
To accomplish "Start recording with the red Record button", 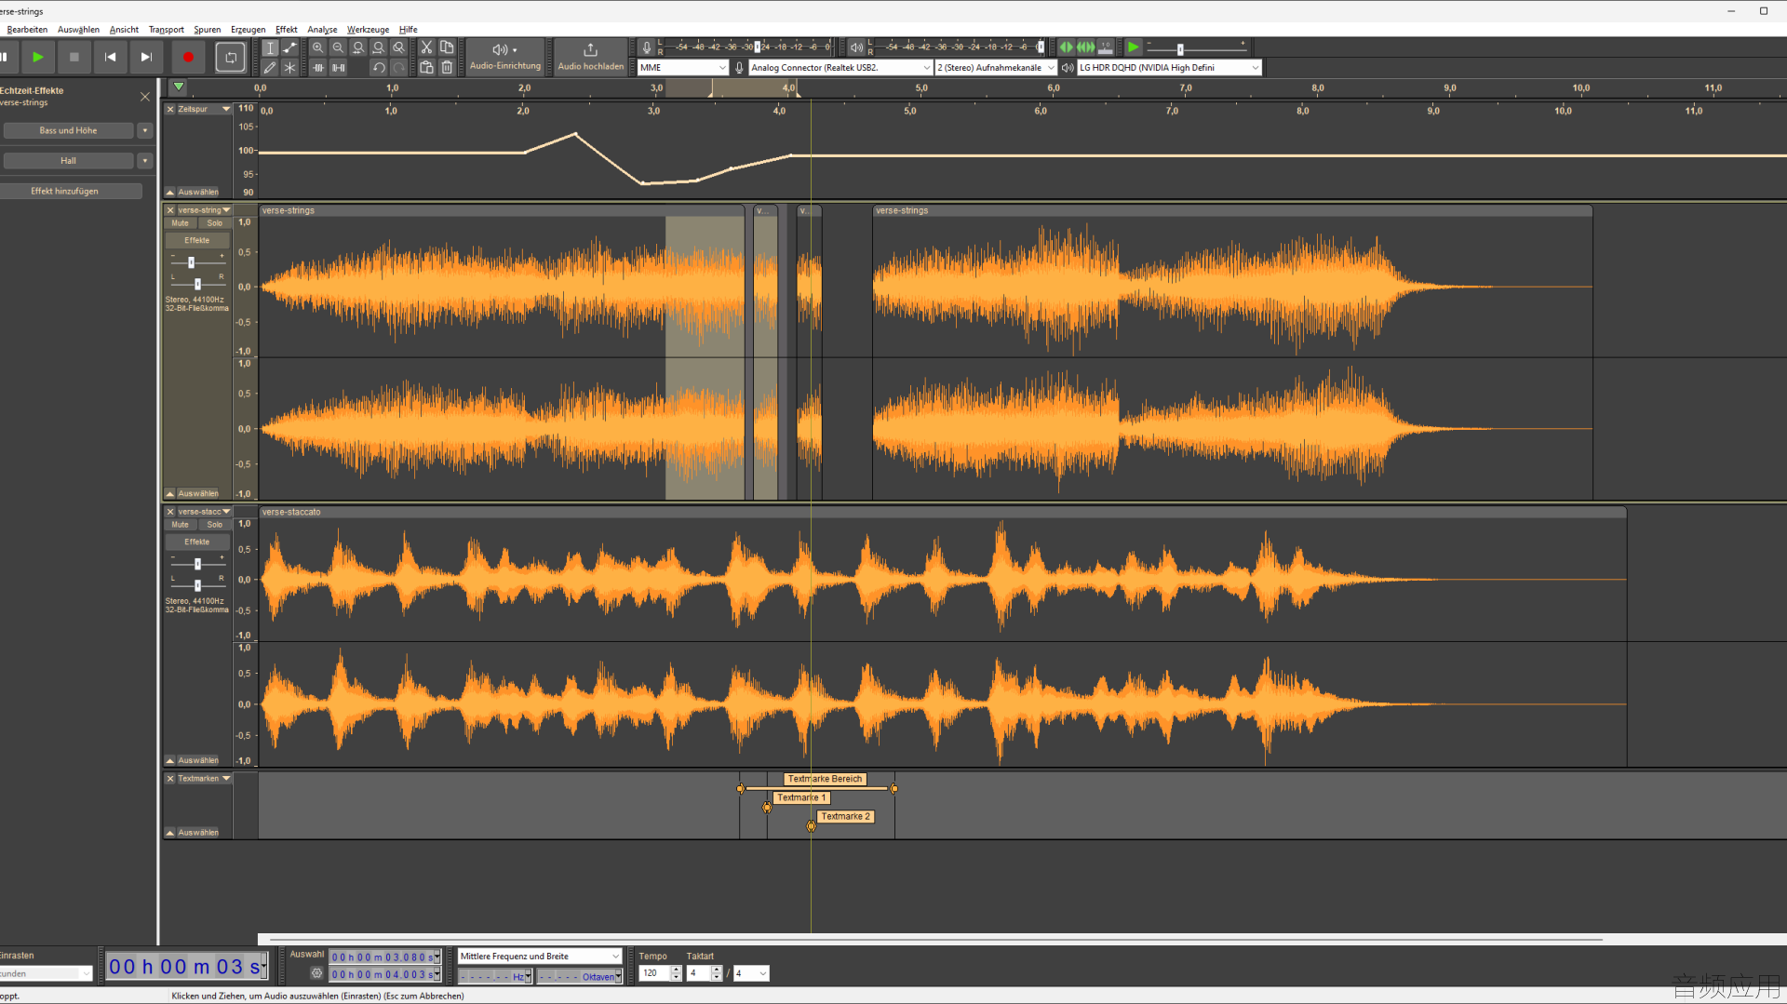I will [x=188, y=57].
